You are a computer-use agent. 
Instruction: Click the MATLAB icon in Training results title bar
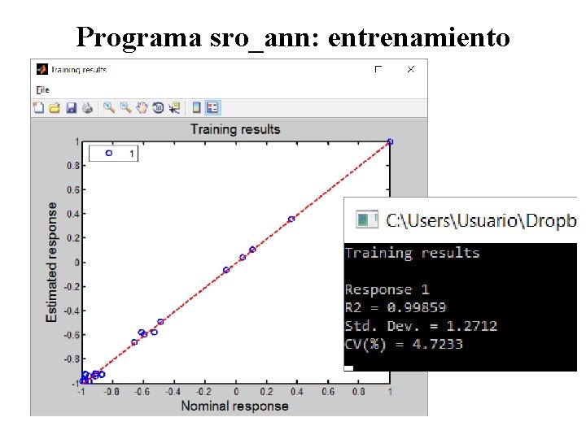(42, 69)
